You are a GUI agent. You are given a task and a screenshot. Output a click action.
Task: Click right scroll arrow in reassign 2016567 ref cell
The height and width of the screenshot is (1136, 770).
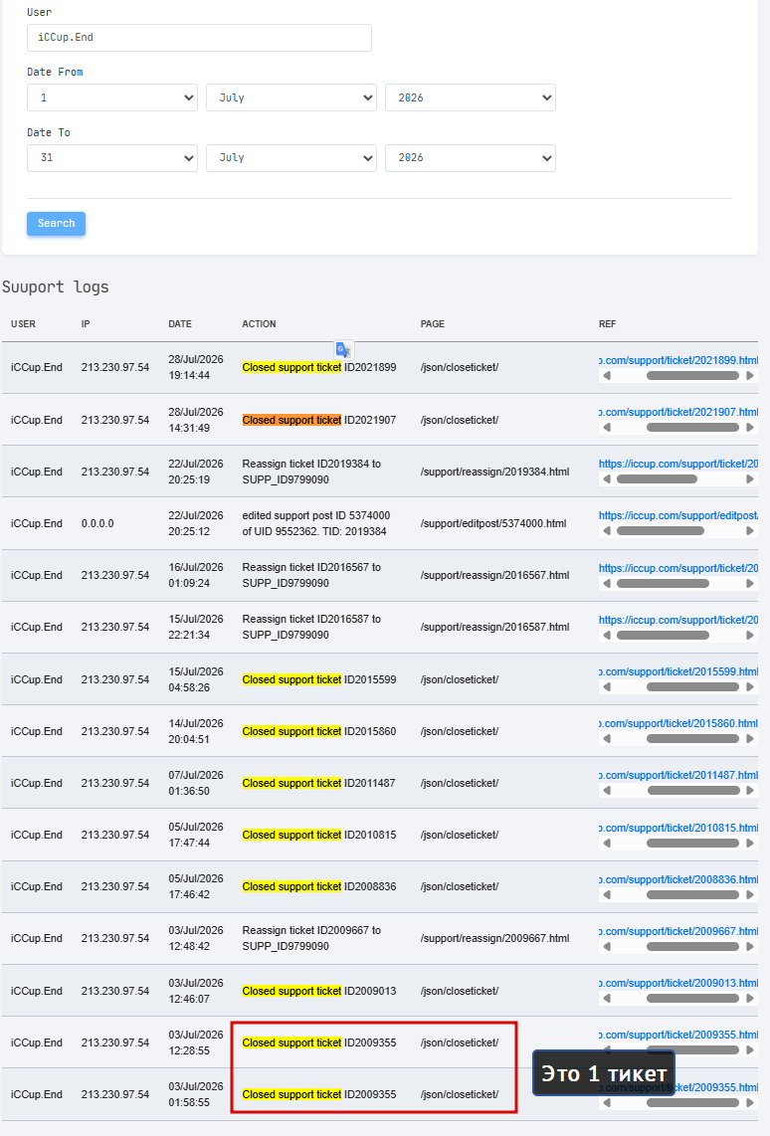pos(750,583)
